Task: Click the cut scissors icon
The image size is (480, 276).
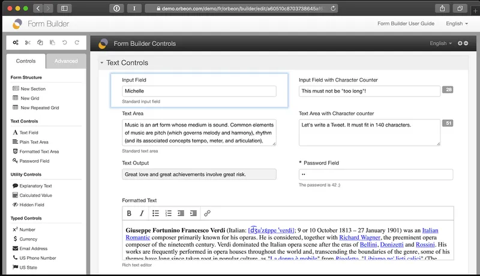Action: (28, 43)
